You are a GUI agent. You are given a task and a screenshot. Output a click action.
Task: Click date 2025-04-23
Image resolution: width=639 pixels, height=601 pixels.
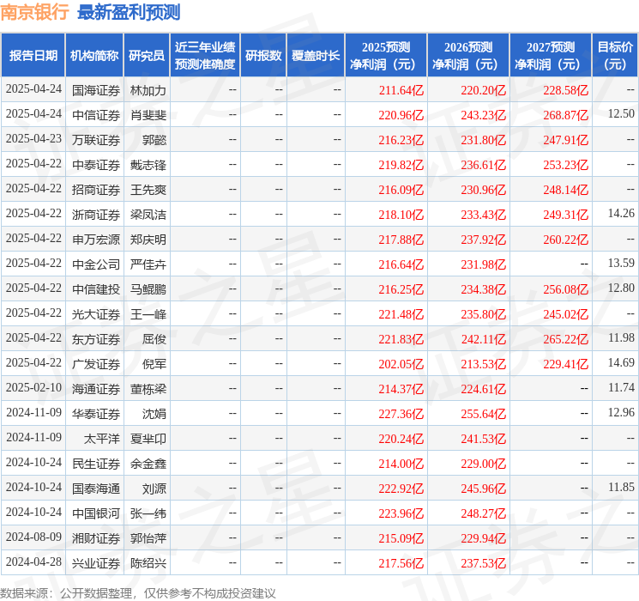(33, 139)
